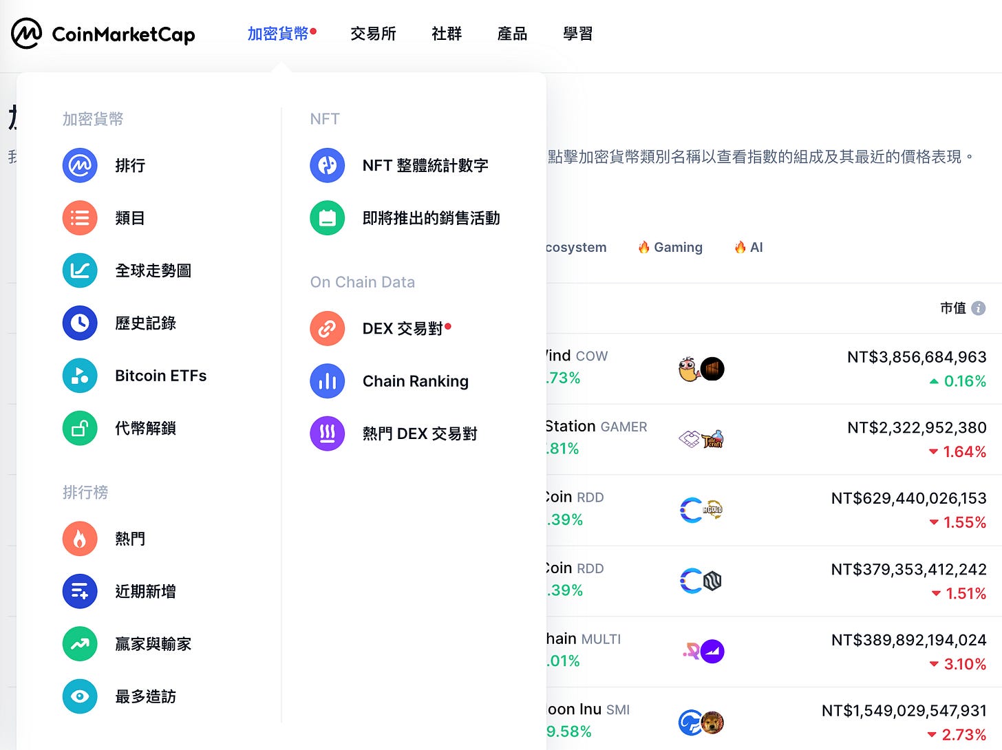Click the 熱門 DEX 交易對 heat icon
This screenshot has height=750, width=1002.
click(328, 433)
